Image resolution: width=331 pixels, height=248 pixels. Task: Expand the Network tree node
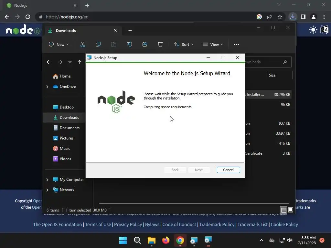47,190
